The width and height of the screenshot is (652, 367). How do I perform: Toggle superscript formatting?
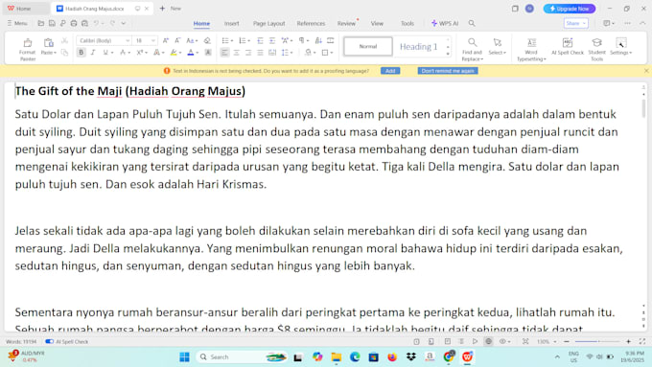140,53
